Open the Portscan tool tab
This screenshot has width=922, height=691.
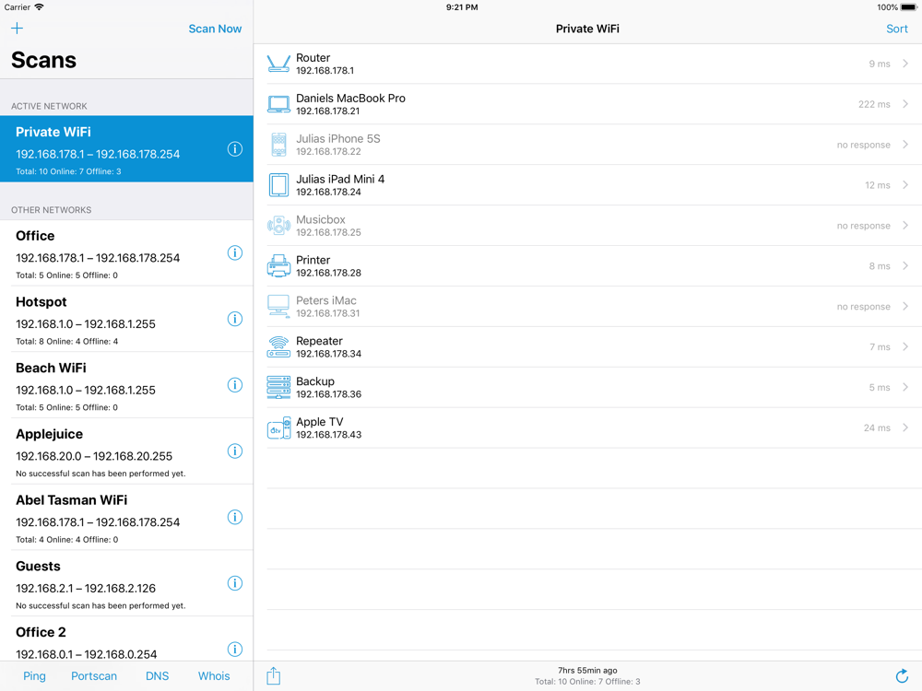[x=94, y=675]
